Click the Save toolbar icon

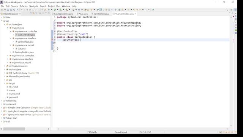[x=8, y=10]
